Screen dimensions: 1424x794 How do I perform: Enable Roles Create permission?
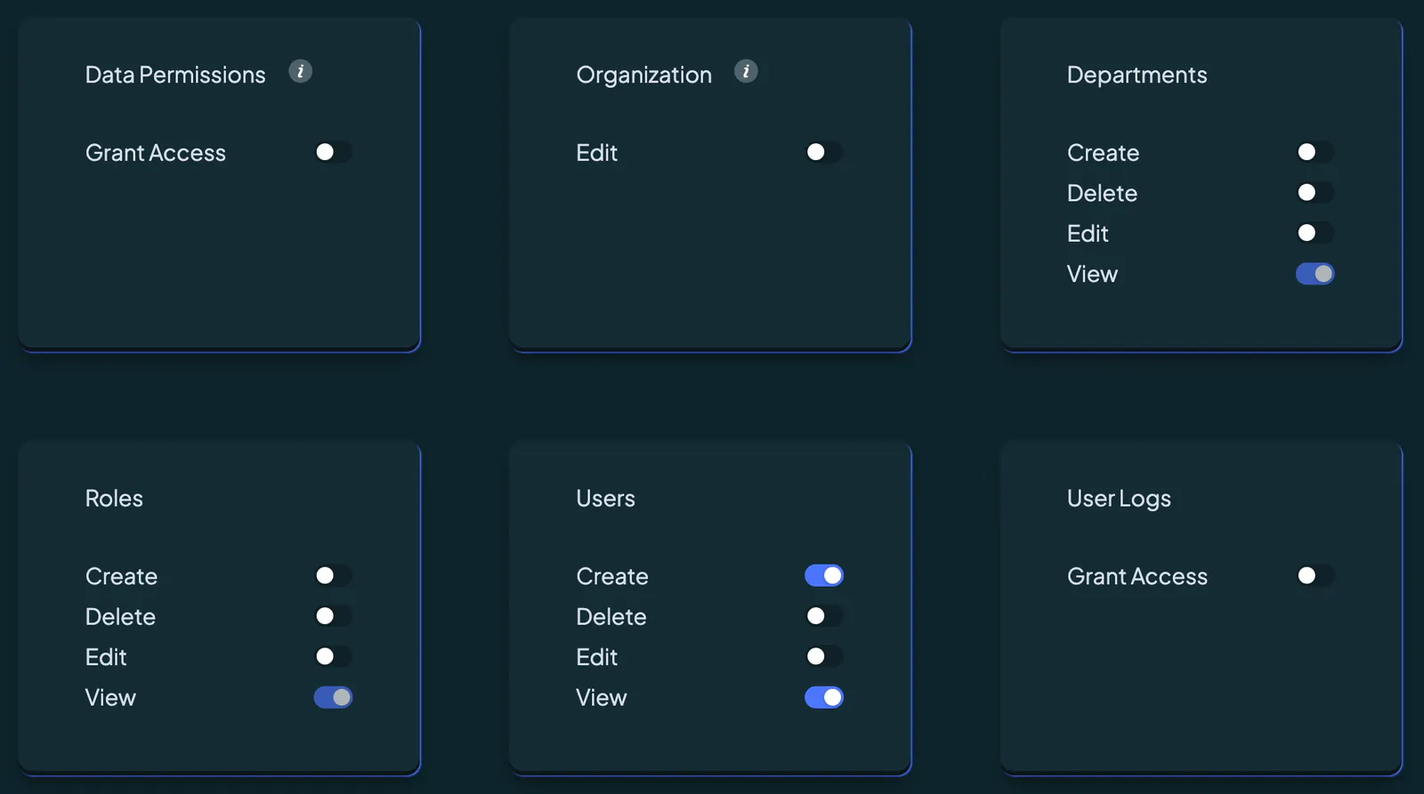[333, 575]
